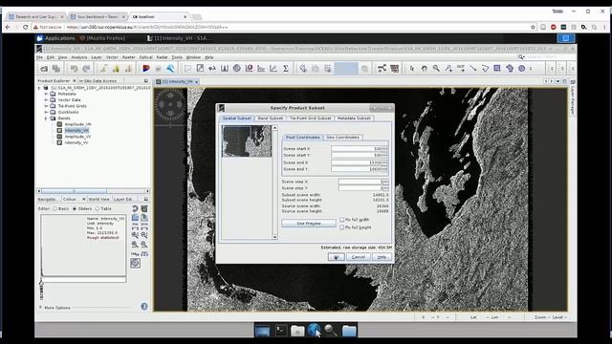The width and height of the screenshot is (612, 344).
Task: Switch to Geo Coordinates tab
Action: pyautogui.click(x=342, y=138)
